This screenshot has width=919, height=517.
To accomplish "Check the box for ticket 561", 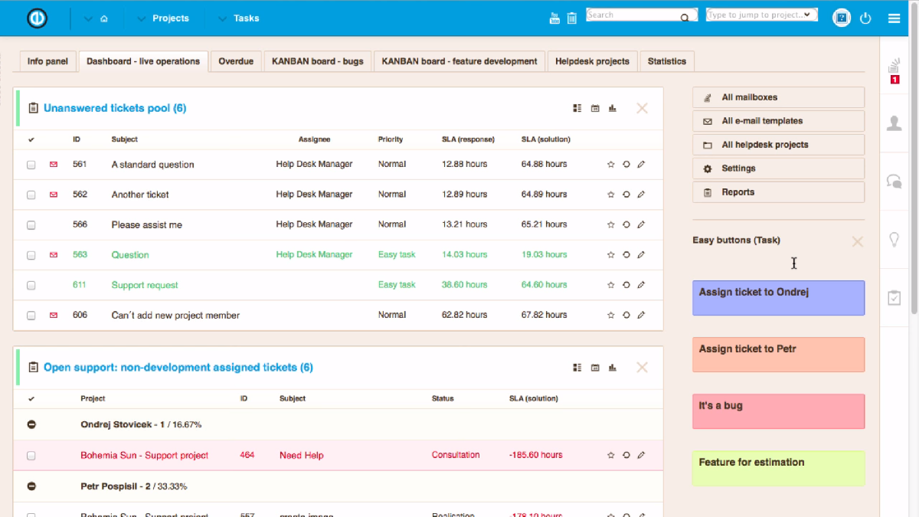I will (31, 165).
